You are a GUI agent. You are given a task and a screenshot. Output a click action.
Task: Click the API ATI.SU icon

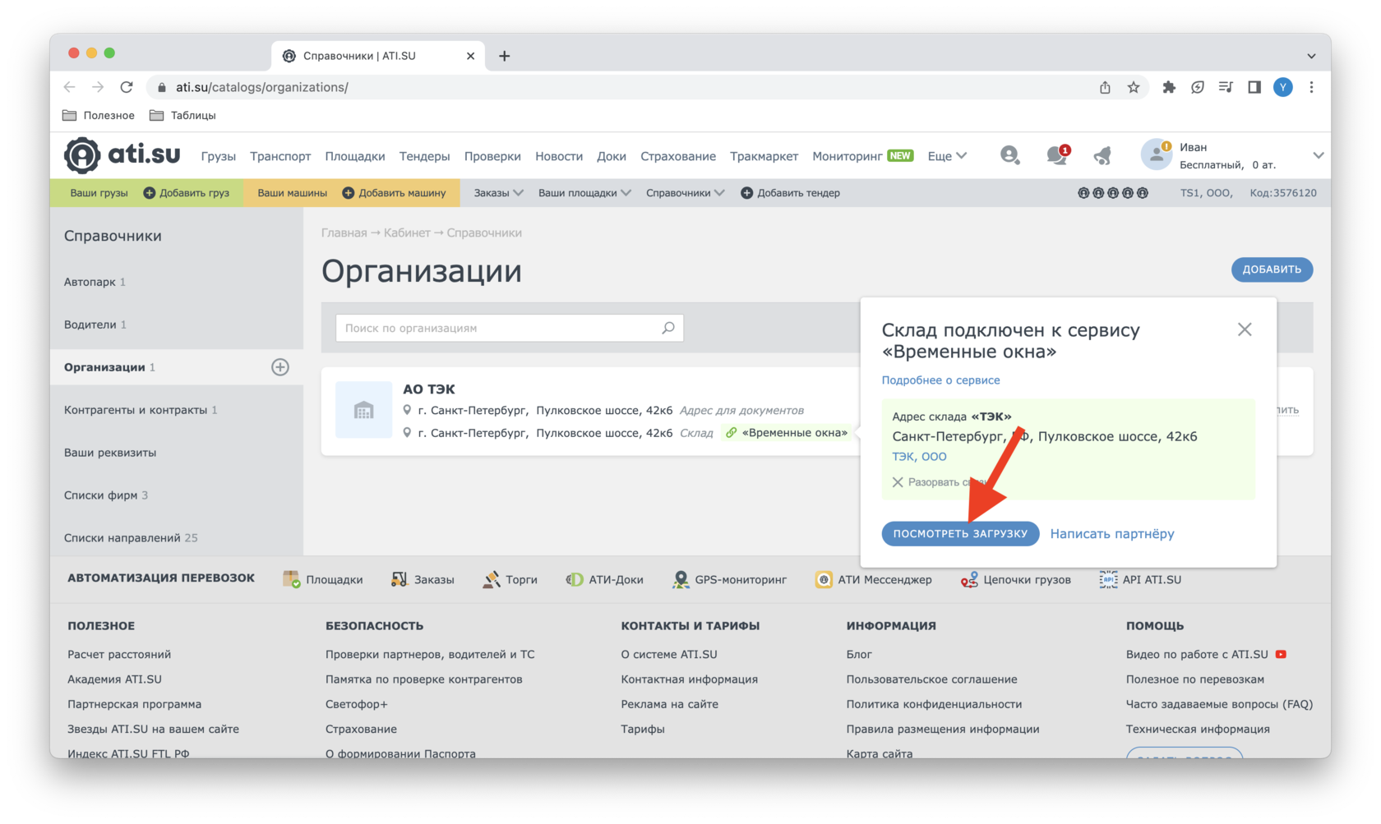tap(1108, 579)
